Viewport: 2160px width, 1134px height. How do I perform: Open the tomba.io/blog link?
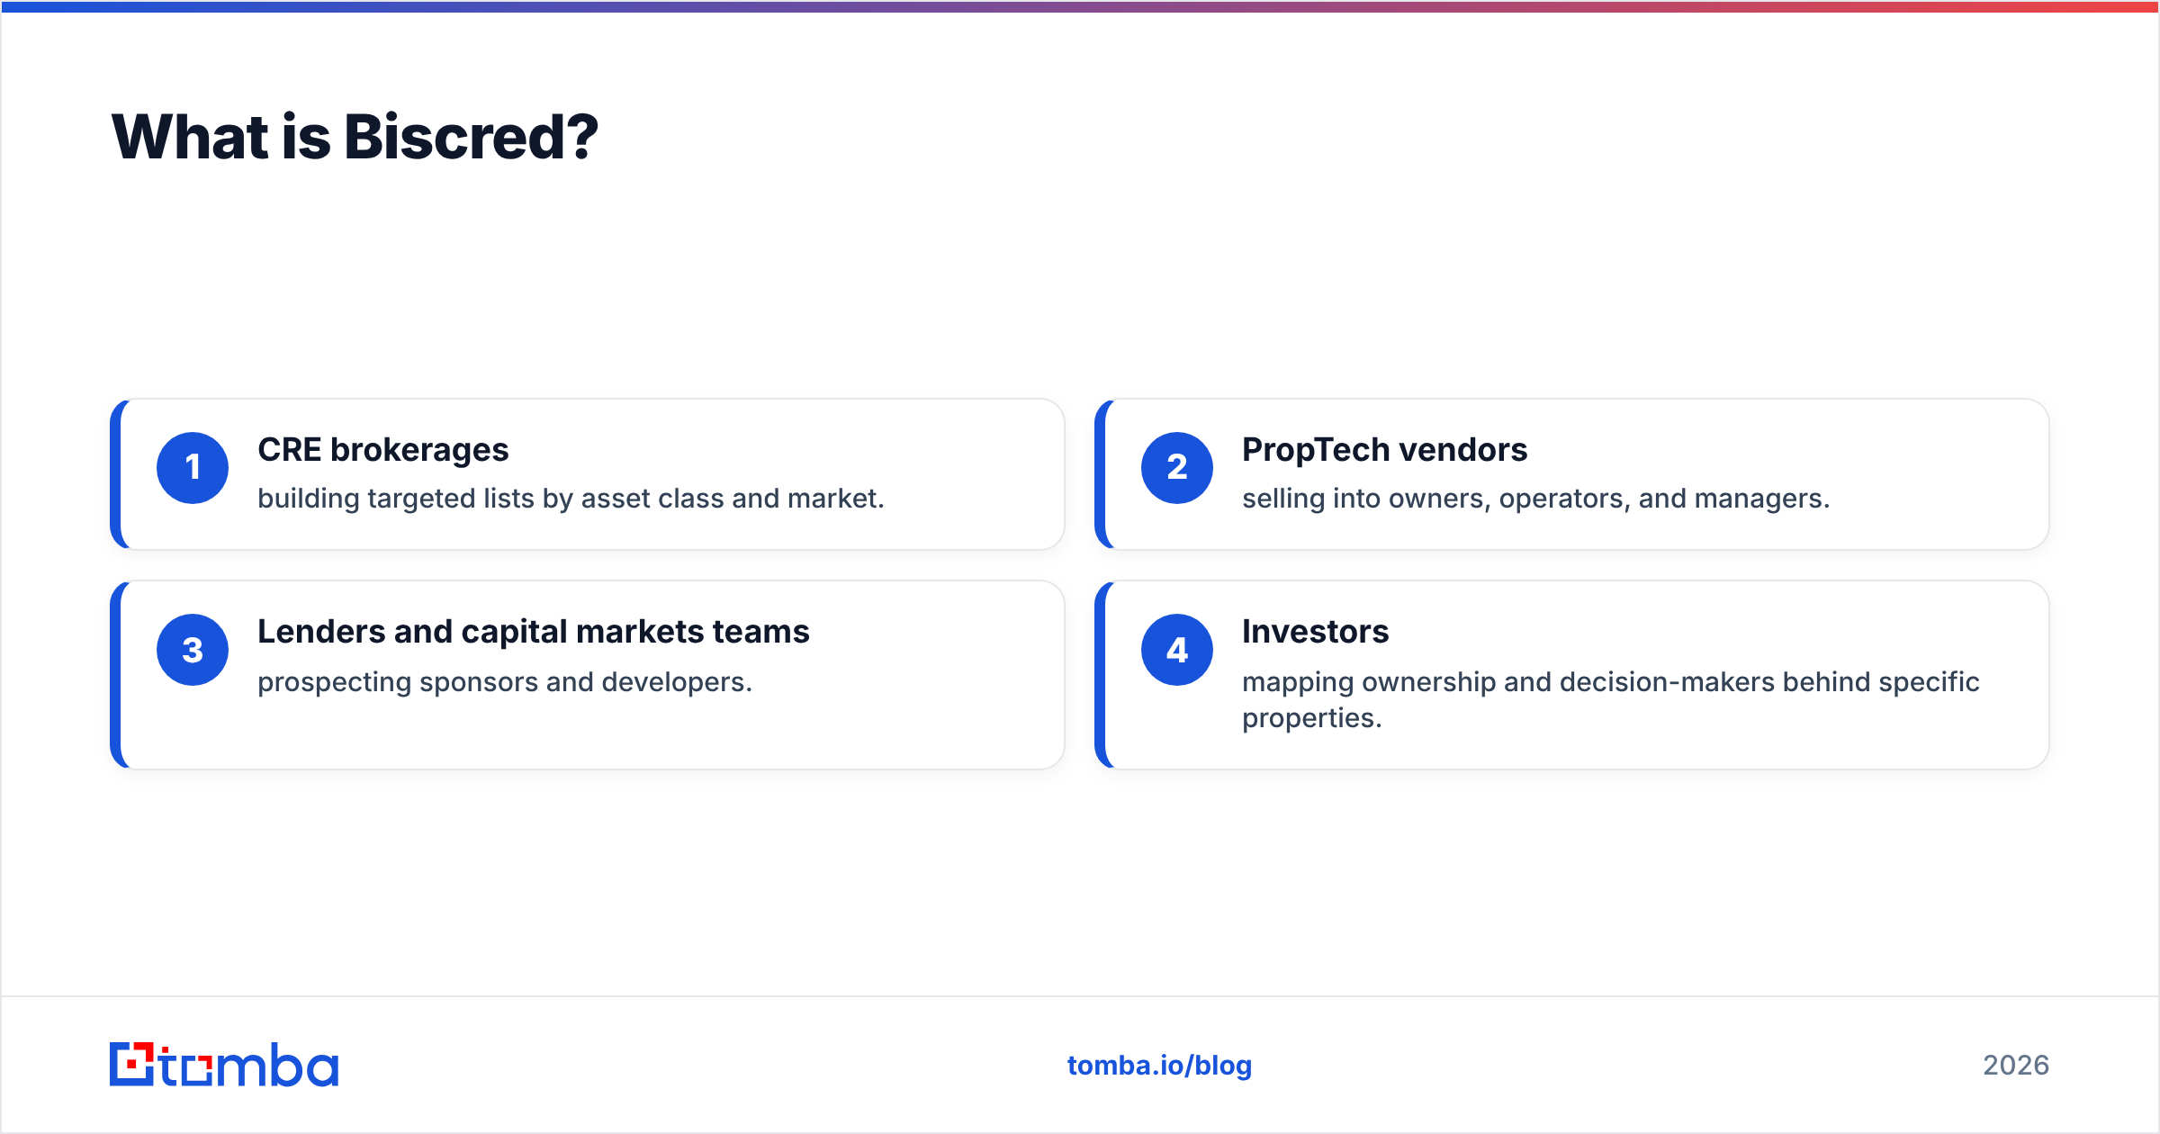pos(1159,1066)
